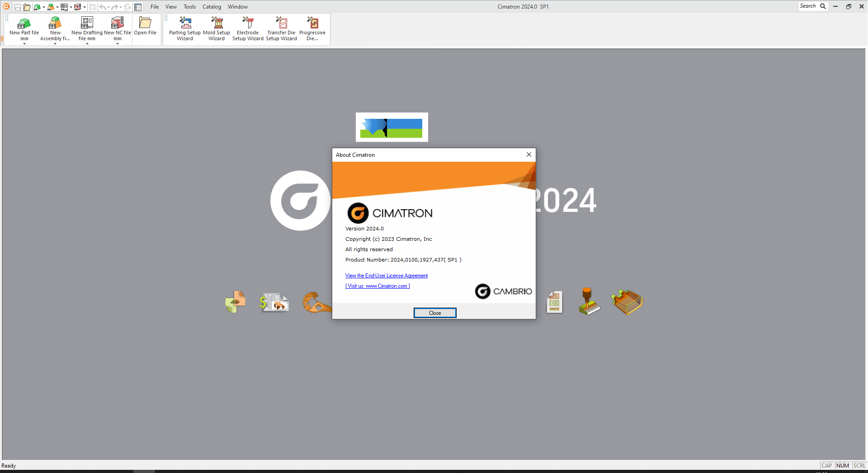Image resolution: width=868 pixels, height=473 pixels.
Task: Click the small New Part icon in quick toolbar
Action: (x=37, y=7)
